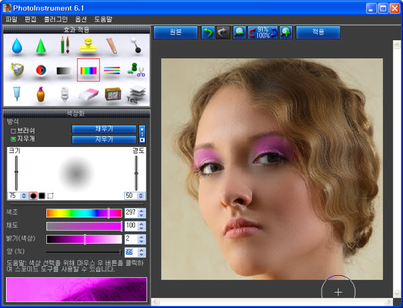This screenshot has width=403, height=308.
Task: Select the green cone sharpen tool
Action: click(40, 46)
